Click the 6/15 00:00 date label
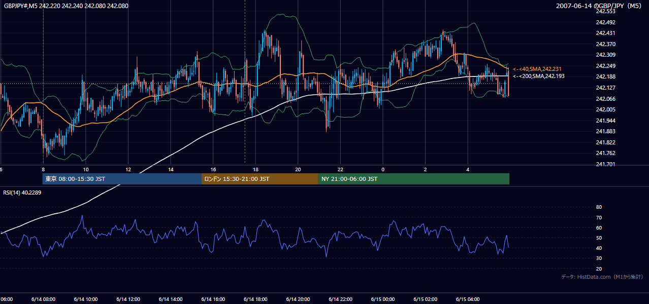649x304 pixels. click(382, 299)
